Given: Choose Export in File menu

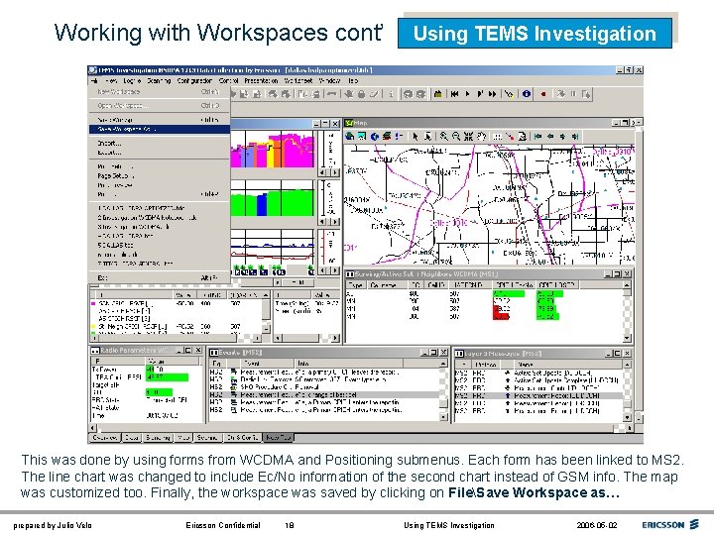Looking at the screenshot, I should 160,153.
